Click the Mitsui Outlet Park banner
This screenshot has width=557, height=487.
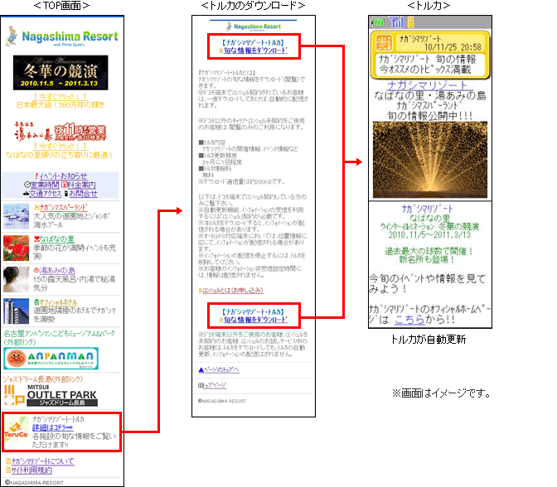[x=51, y=395]
